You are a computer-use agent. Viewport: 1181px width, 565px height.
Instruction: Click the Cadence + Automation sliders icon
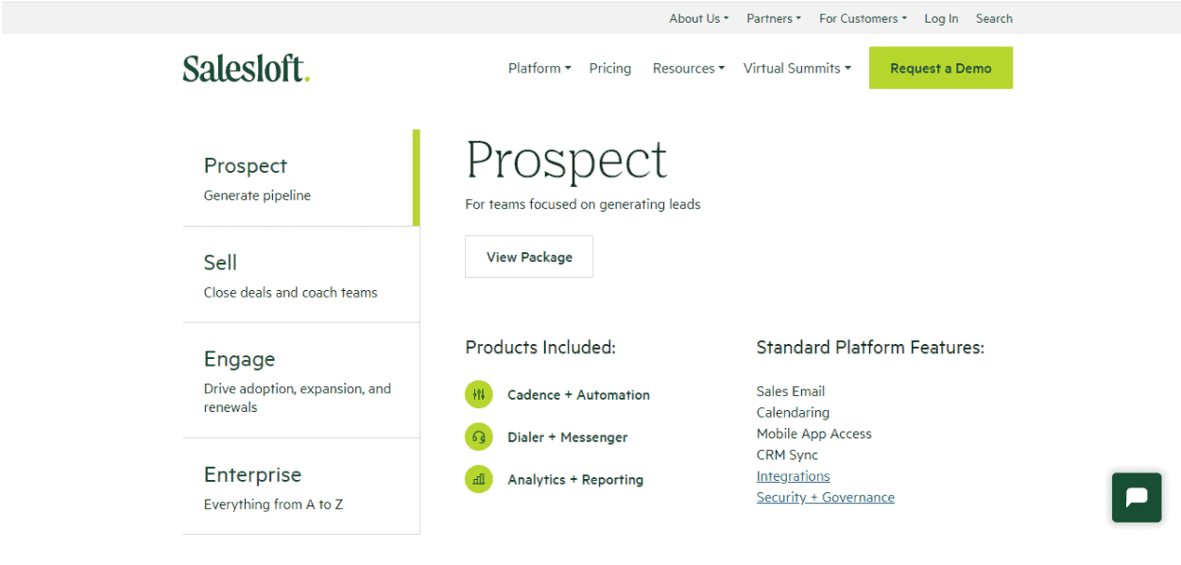(x=479, y=395)
